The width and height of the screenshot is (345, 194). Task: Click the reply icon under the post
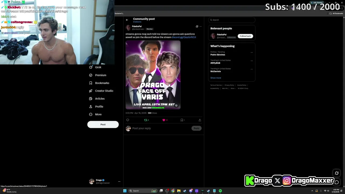click(128, 120)
